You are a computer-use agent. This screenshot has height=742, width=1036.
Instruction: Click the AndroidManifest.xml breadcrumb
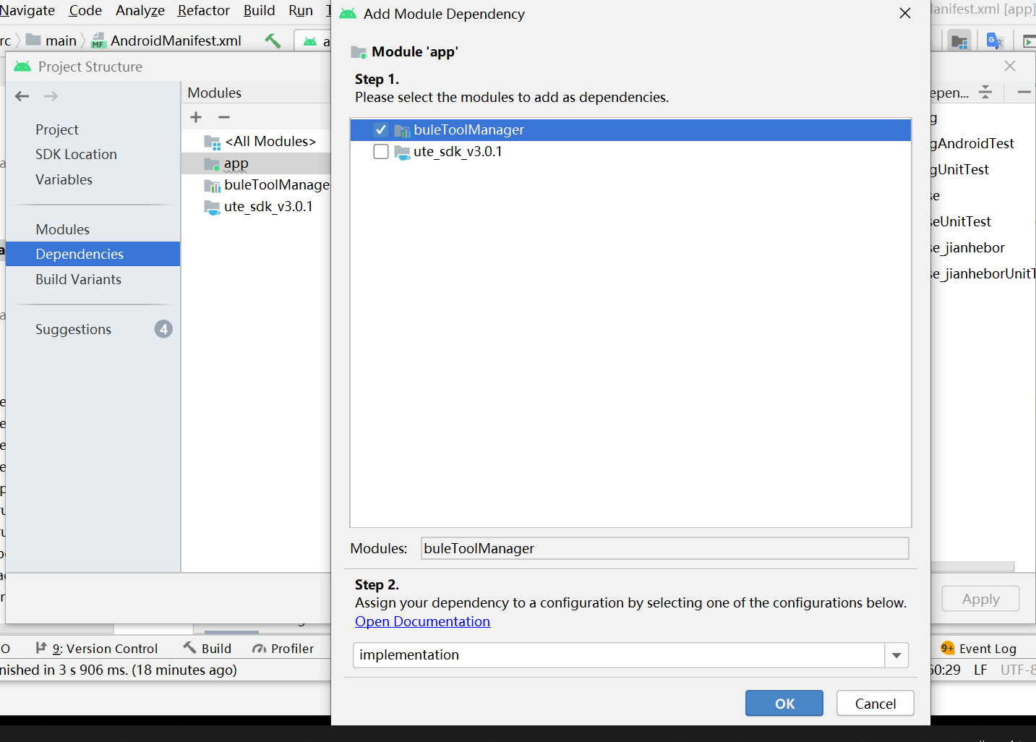tap(167, 40)
